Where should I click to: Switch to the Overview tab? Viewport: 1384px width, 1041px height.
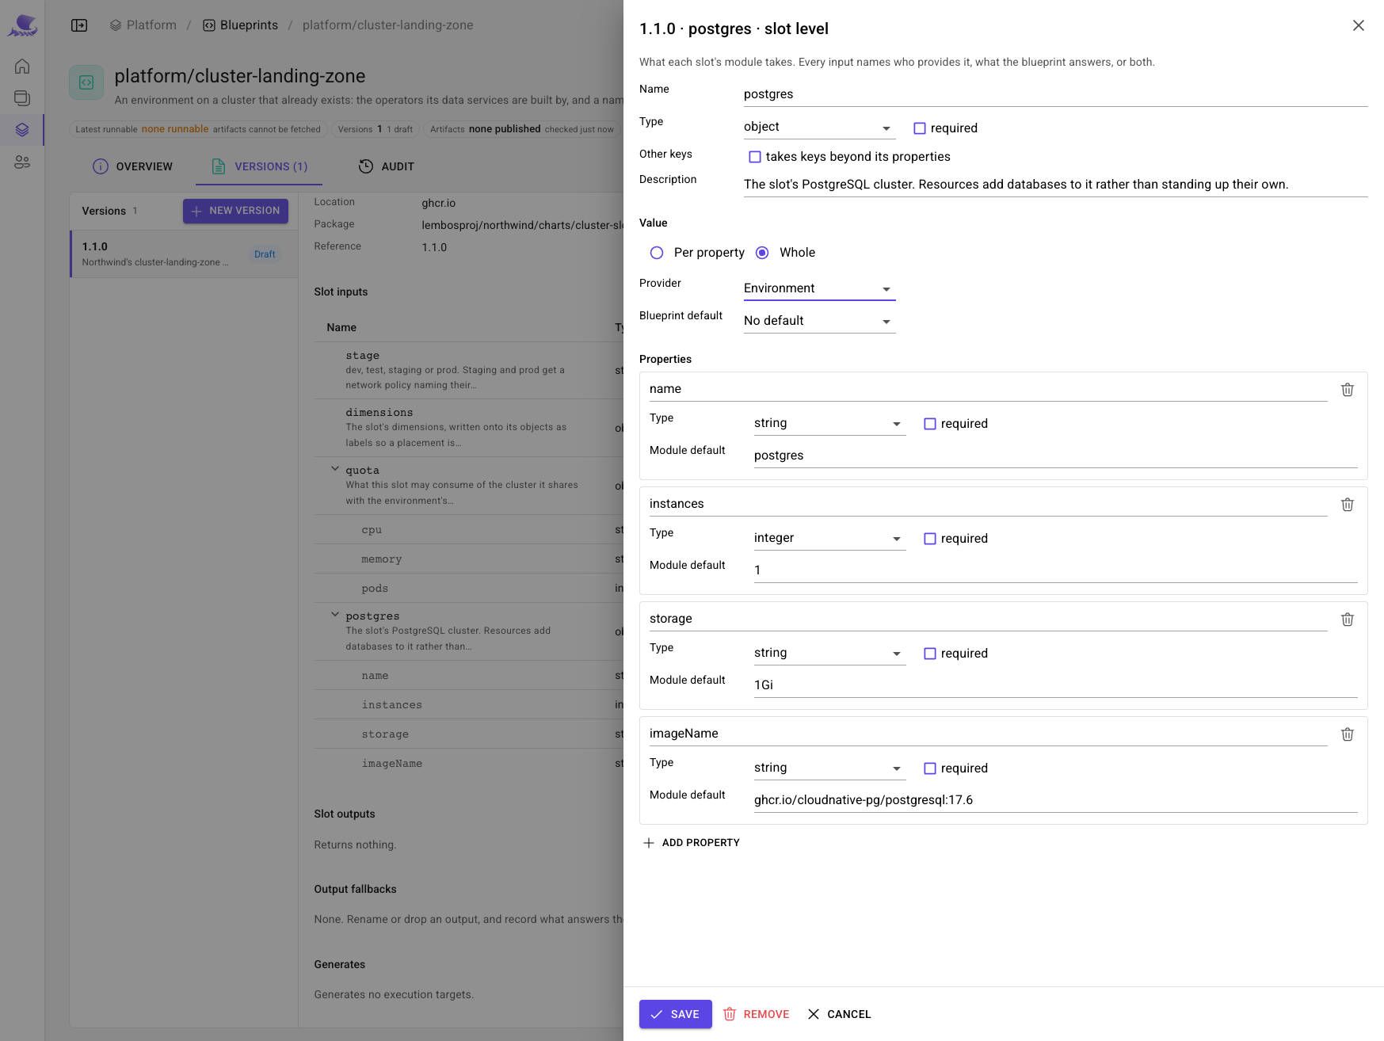(x=132, y=166)
